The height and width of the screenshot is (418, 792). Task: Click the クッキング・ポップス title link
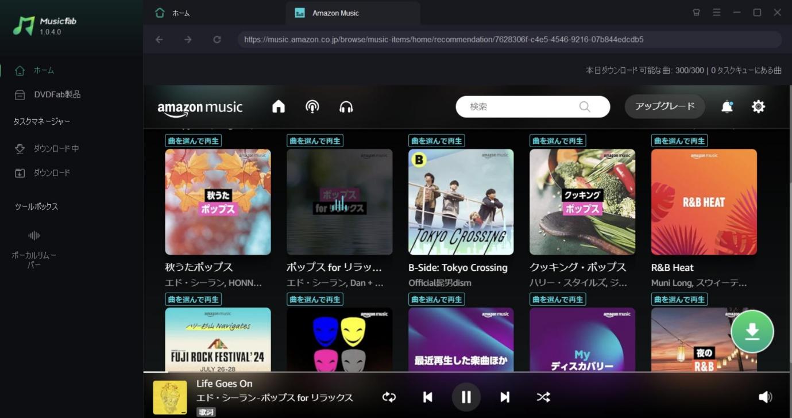pyautogui.click(x=578, y=267)
